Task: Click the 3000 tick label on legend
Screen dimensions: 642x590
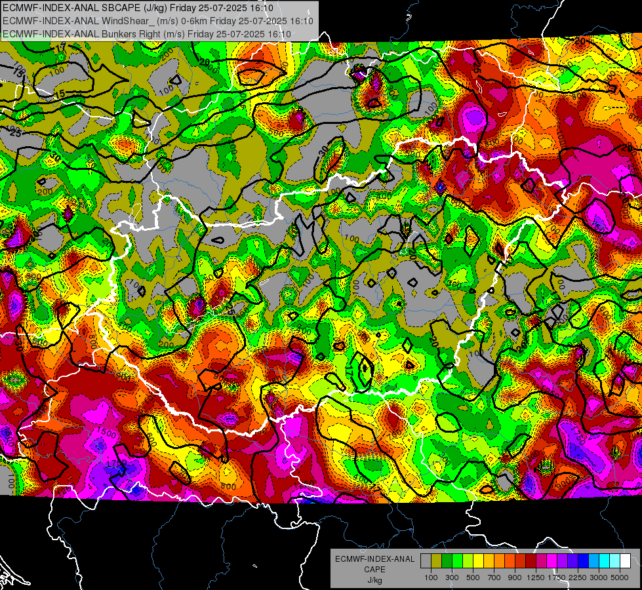Action: tap(599, 578)
